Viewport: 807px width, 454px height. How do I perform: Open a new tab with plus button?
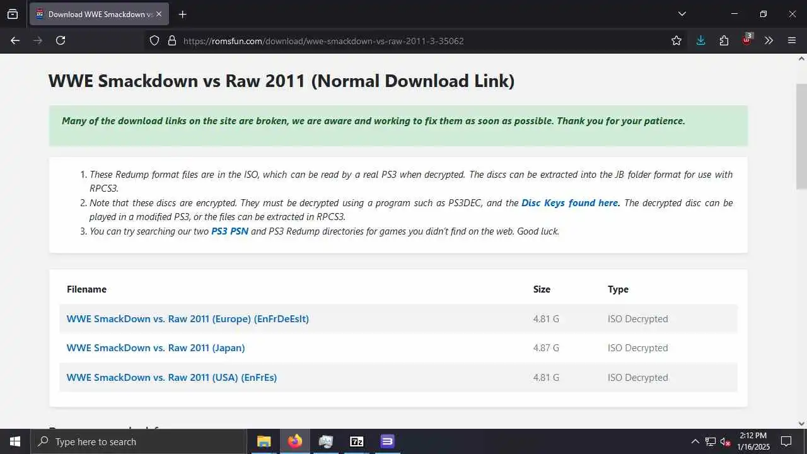point(182,14)
